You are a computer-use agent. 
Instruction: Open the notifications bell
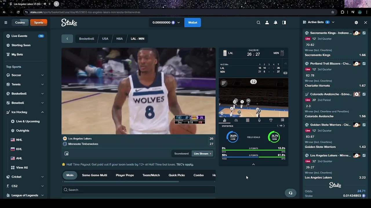point(275,23)
